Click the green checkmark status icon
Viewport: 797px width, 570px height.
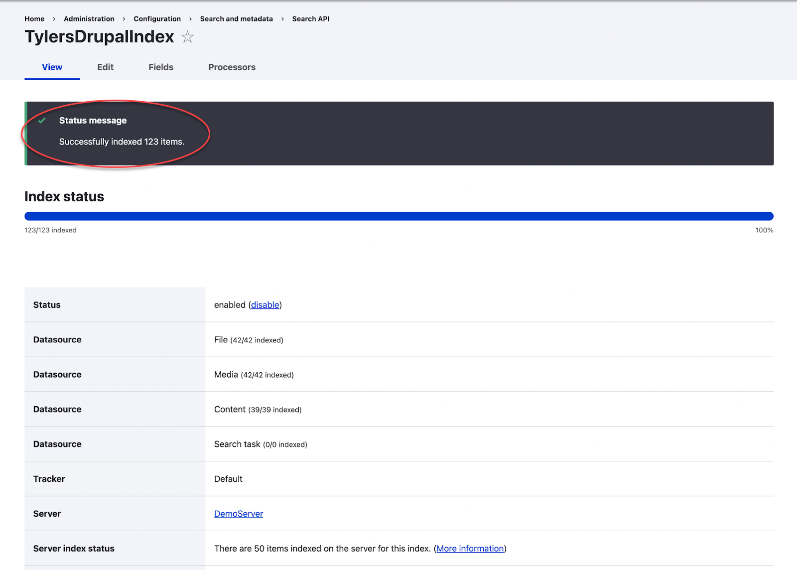click(x=42, y=120)
